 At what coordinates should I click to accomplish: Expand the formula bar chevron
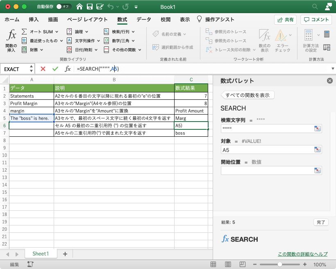click(333, 69)
